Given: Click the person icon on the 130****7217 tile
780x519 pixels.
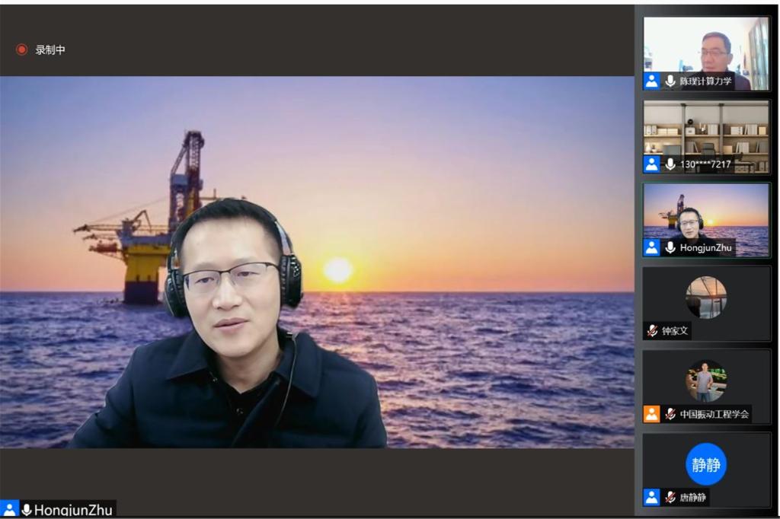Looking at the screenshot, I should pos(651,164).
